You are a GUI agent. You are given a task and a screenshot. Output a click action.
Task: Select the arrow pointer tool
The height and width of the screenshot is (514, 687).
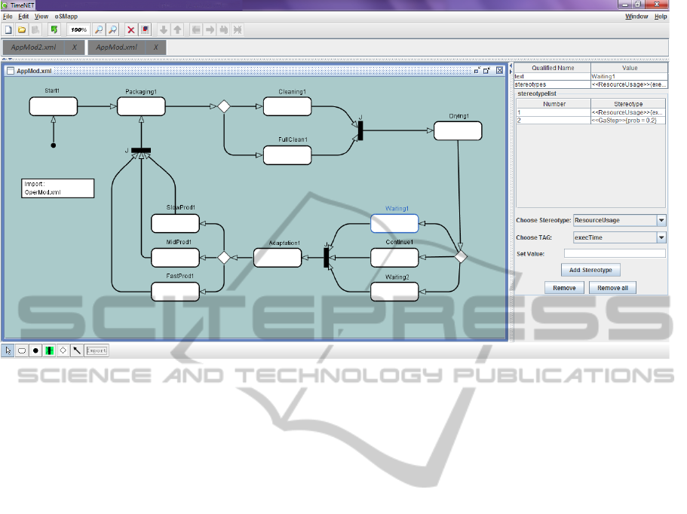click(8, 350)
